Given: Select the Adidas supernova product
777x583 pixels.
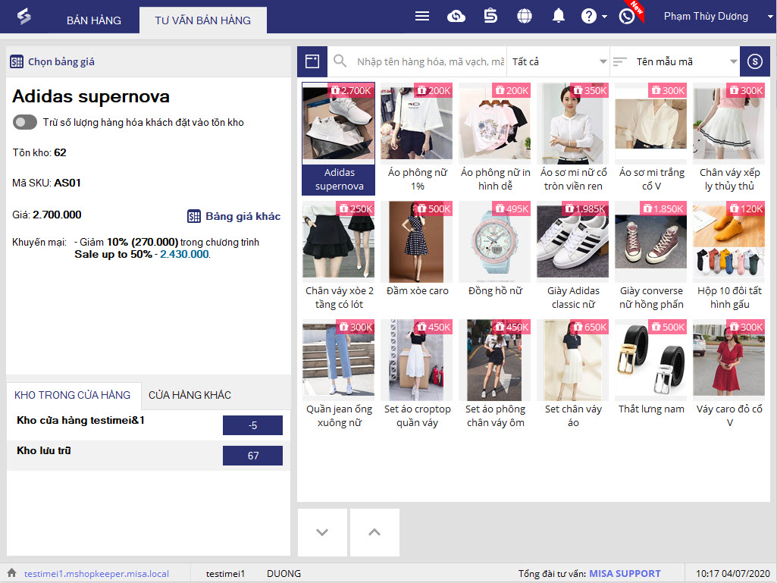Looking at the screenshot, I should (339, 138).
